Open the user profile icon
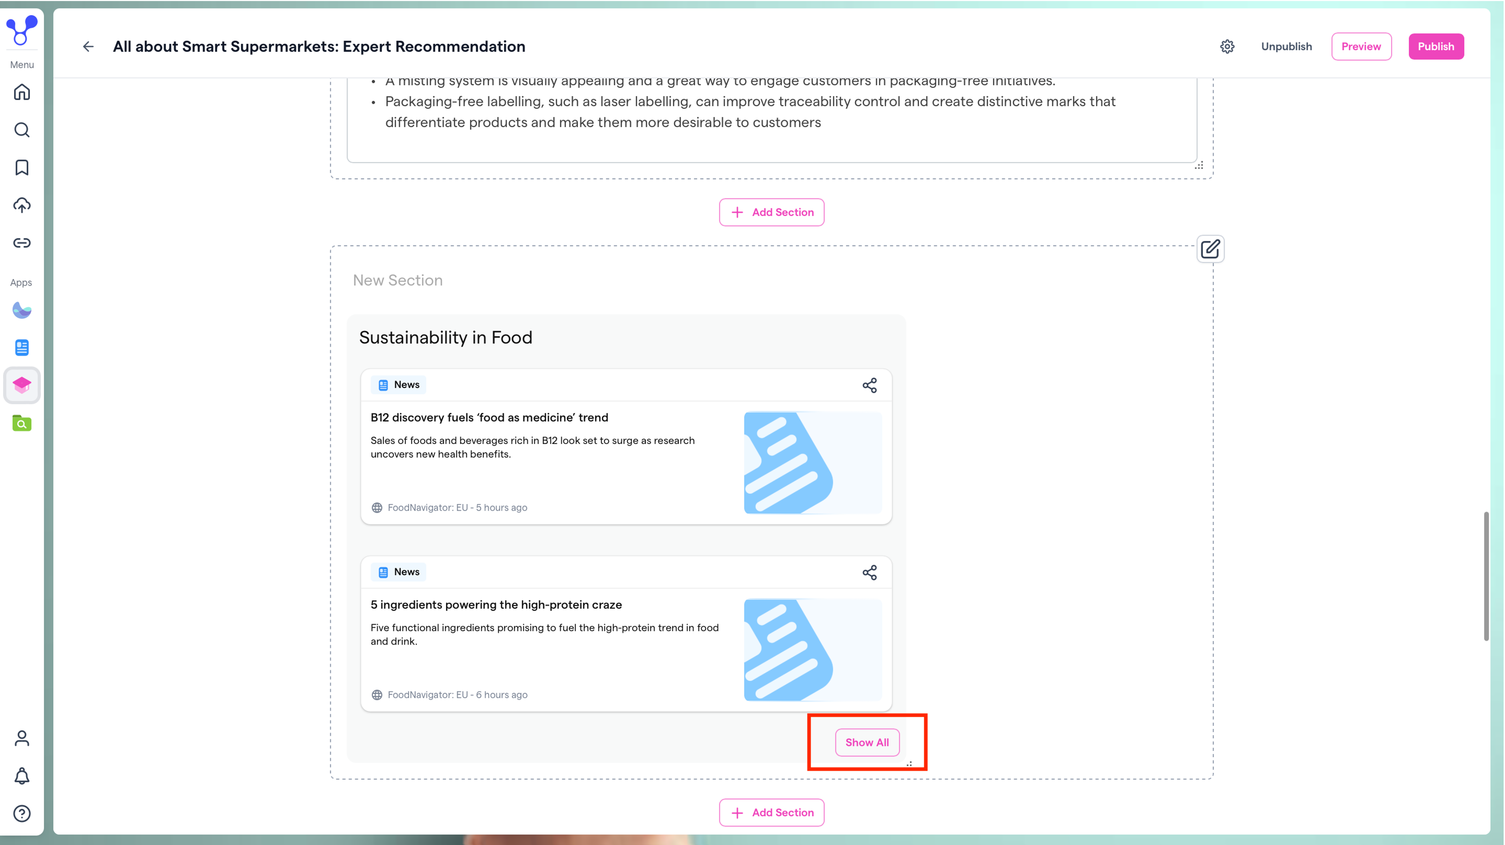 click(x=22, y=738)
